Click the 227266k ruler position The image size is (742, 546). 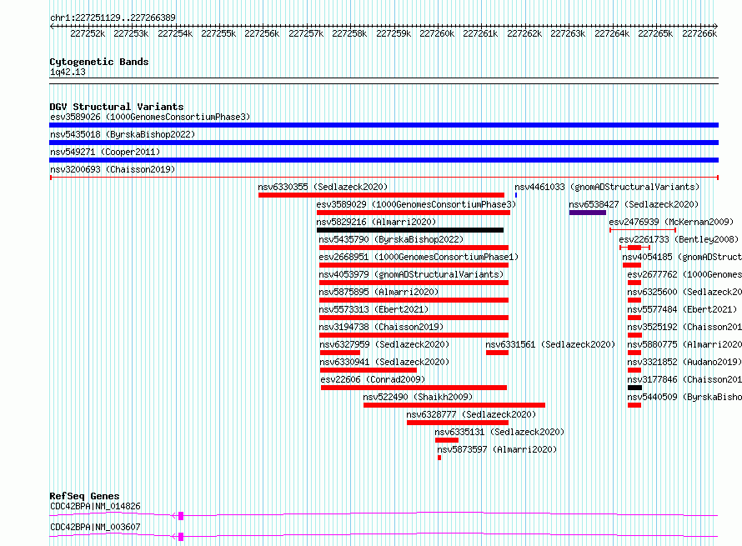coord(699,33)
